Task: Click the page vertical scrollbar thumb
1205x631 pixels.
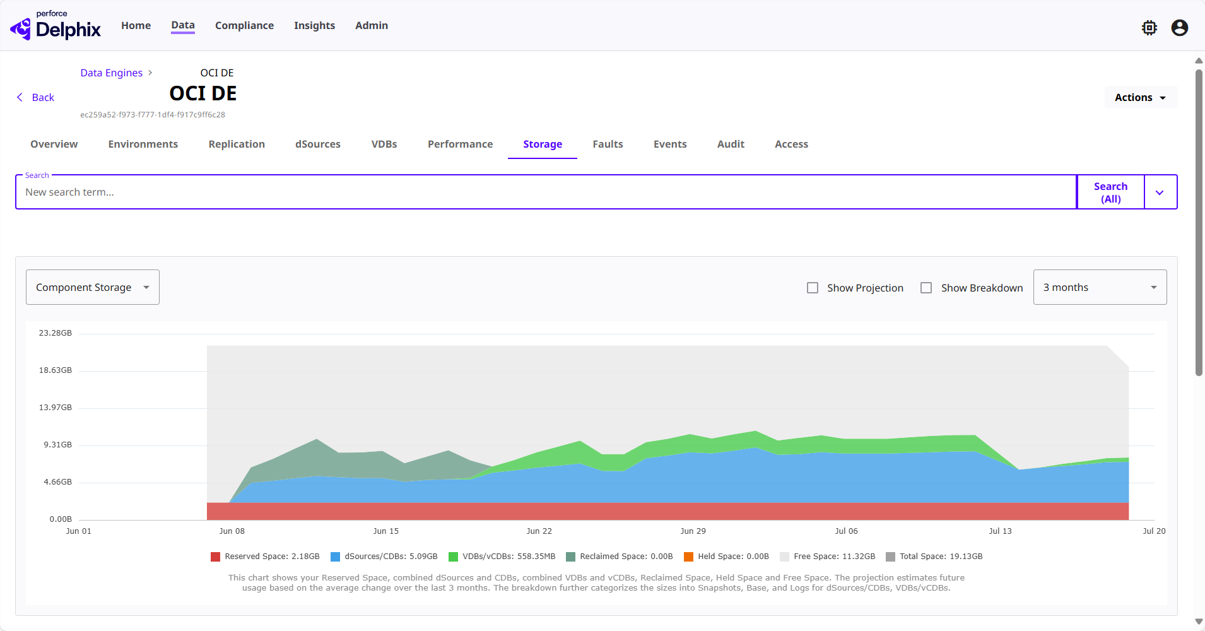Action: click(x=1199, y=222)
